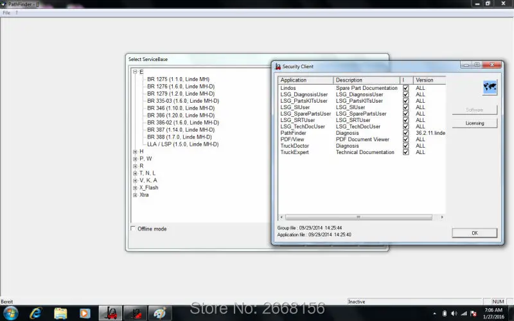
Task: Click the network signal tray icon
Action: (x=463, y=313)
